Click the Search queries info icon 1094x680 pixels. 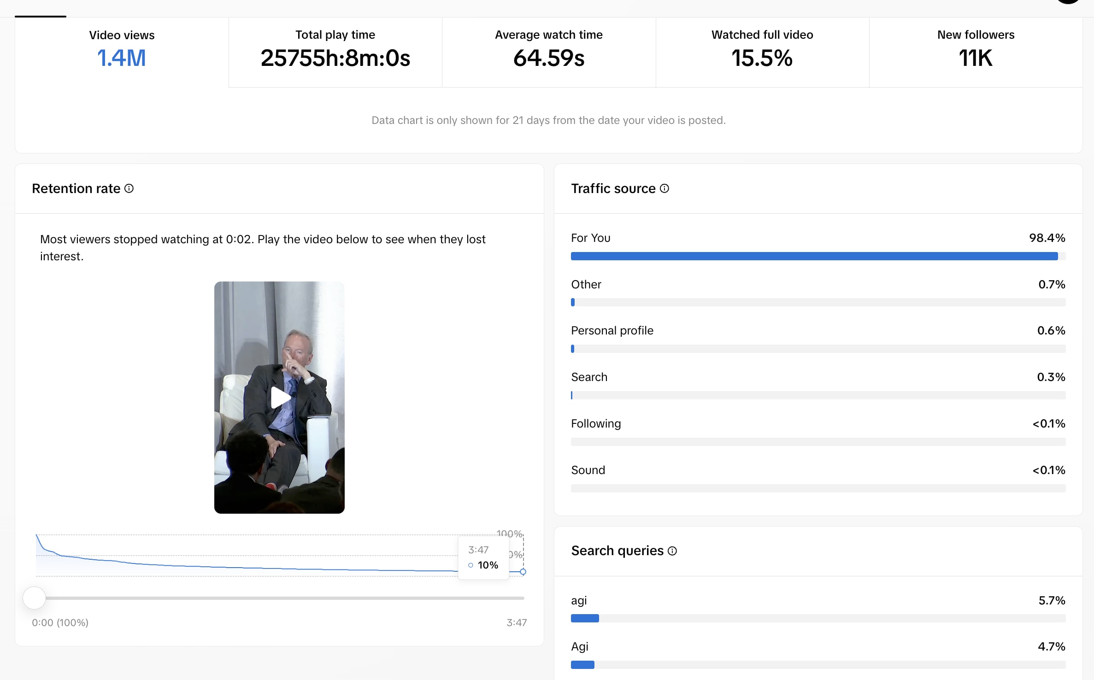click(672, 551)
